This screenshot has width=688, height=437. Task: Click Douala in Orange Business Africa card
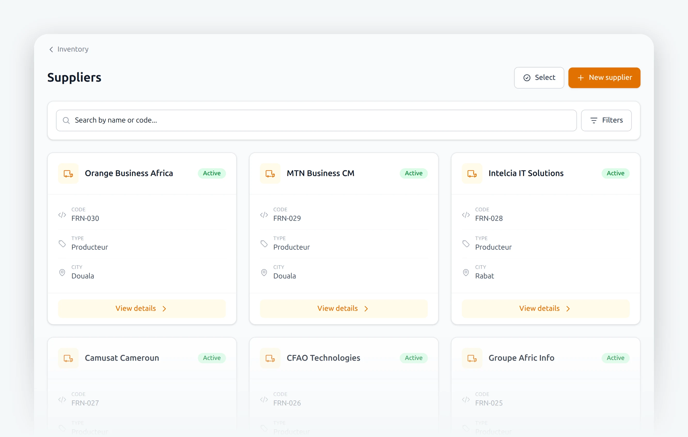pos(83,276)
